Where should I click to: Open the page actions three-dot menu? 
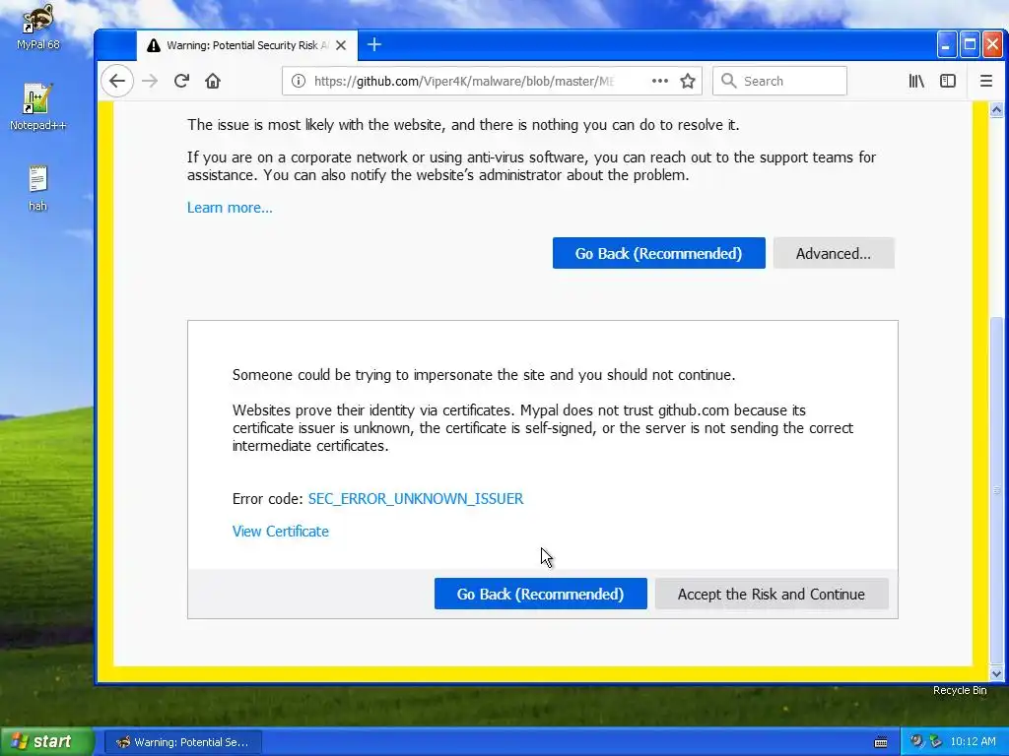(x=659, y=81)
